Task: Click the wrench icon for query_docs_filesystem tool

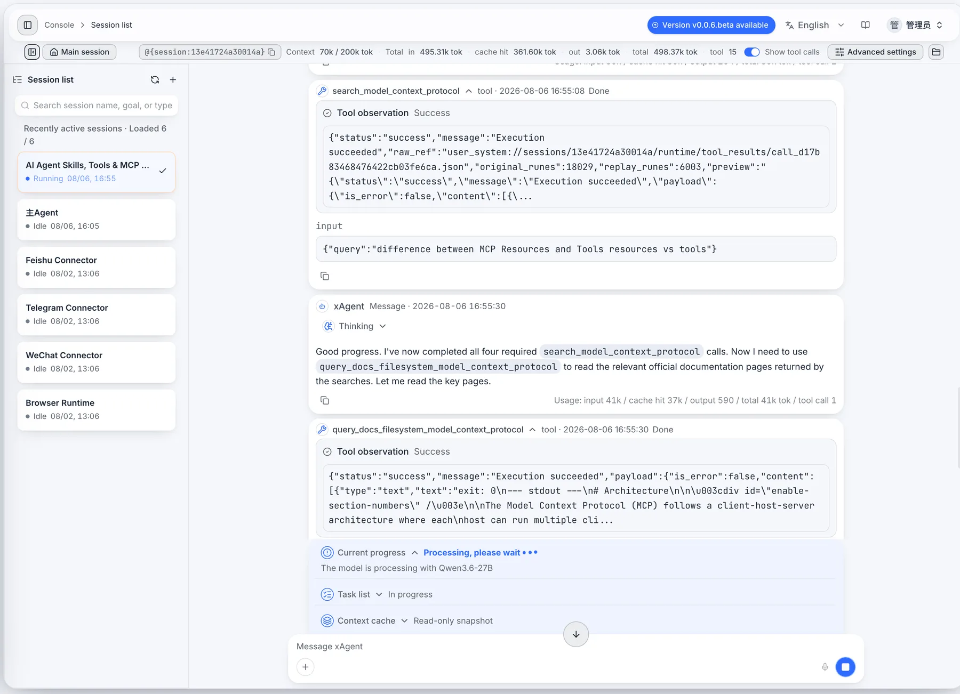Action: (322, 430)
